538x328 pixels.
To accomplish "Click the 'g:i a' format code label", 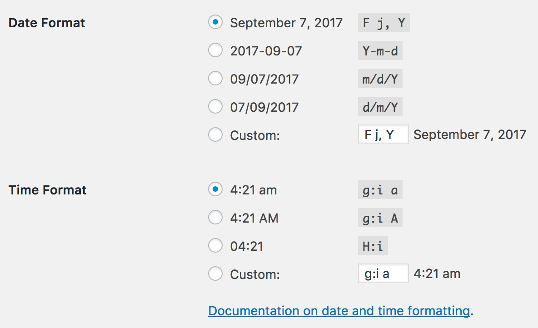I will point(380,190).
